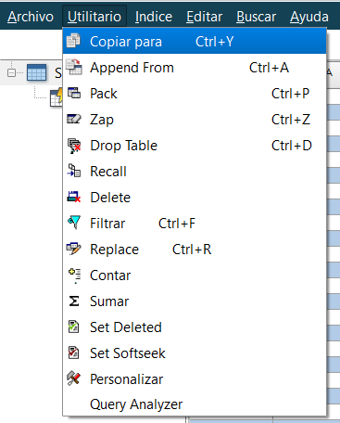Choose Drop Table entry

tap(195, 146)
